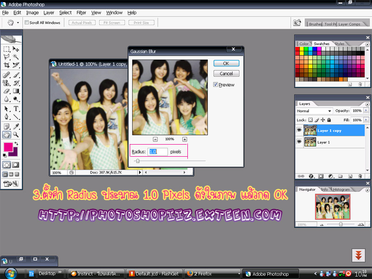The height and width of the screenshot is (279, 372).
Task: Select the History Brush tool
Action: pos(16,83)
